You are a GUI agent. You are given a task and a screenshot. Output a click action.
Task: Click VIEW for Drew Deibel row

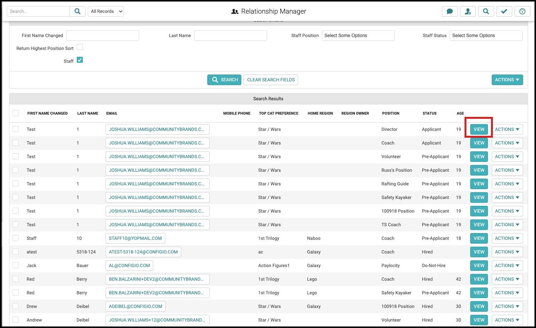coord(479,306)
